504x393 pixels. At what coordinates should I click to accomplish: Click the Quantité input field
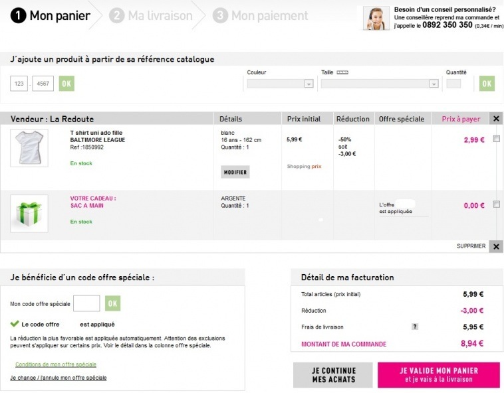pos(453,84)
